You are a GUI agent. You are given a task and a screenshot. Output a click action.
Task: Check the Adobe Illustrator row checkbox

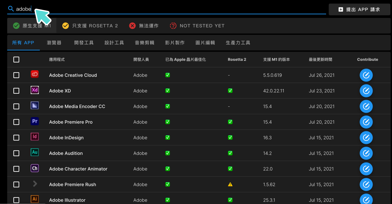click(16, 200)
